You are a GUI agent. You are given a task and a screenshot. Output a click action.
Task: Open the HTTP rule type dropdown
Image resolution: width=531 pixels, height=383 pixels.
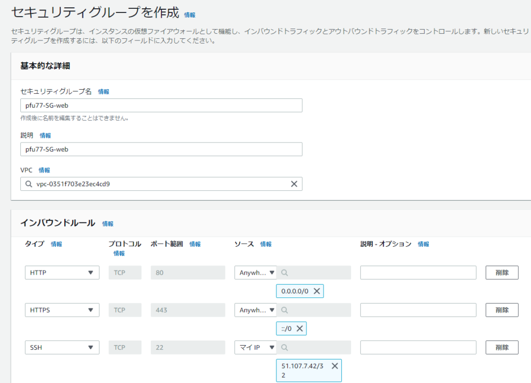[62, 273]
